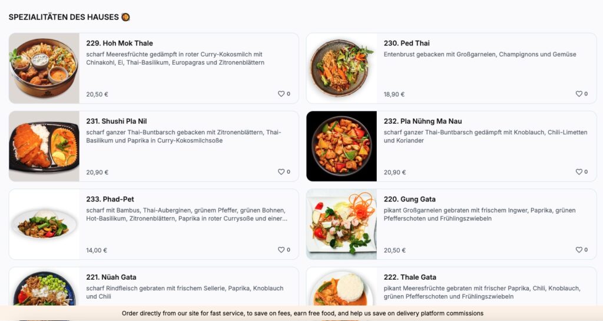Like the 229. Hoh Mok Thale dish
Viewport: 603px width, 321px height.
pyautogui.click(x=281, y=94)
